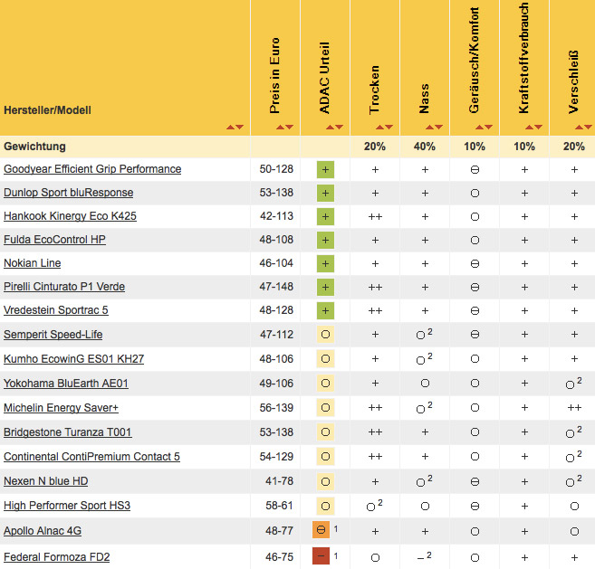595x569 pixels.
Task: Open High Performer Sport HS3 link
Action: click(67, 506)
